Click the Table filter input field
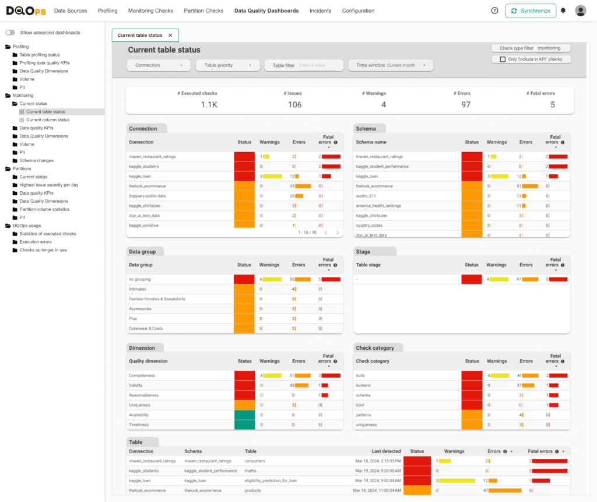 pos(317,65)
